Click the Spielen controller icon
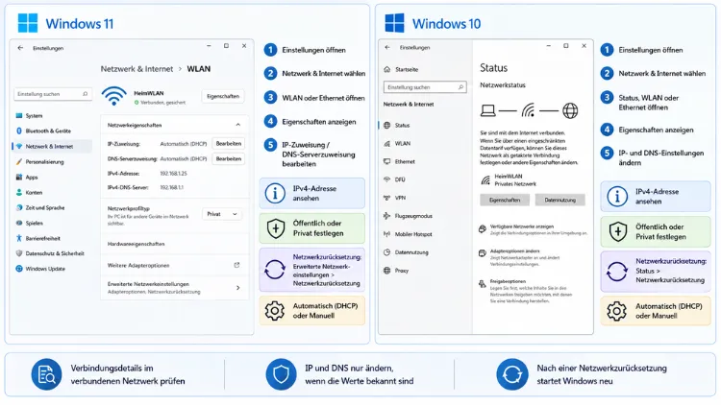The image size is (721, 405). click(19, 223)
